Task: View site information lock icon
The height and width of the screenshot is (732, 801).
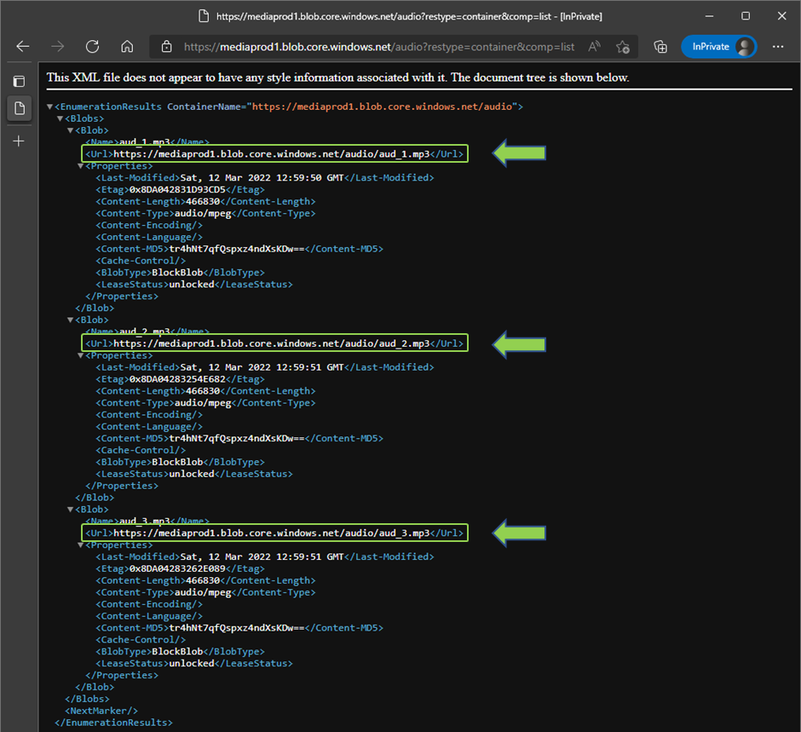Action: click(x=166, y=47)
